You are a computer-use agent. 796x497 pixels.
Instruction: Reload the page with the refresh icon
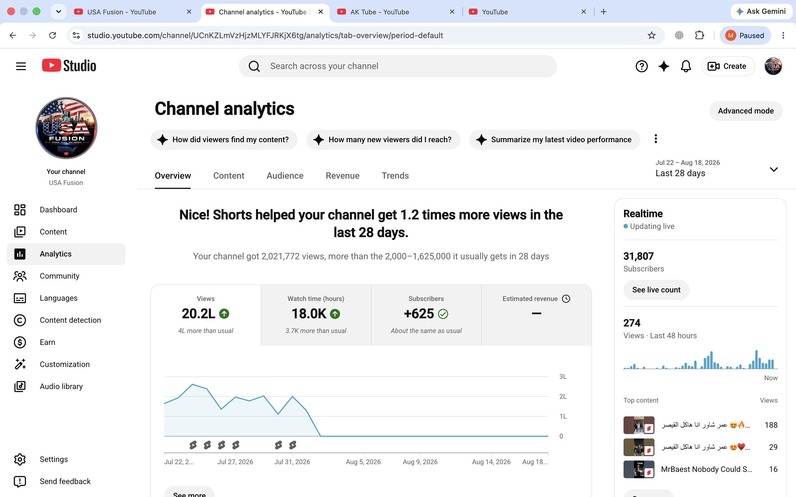53,35
